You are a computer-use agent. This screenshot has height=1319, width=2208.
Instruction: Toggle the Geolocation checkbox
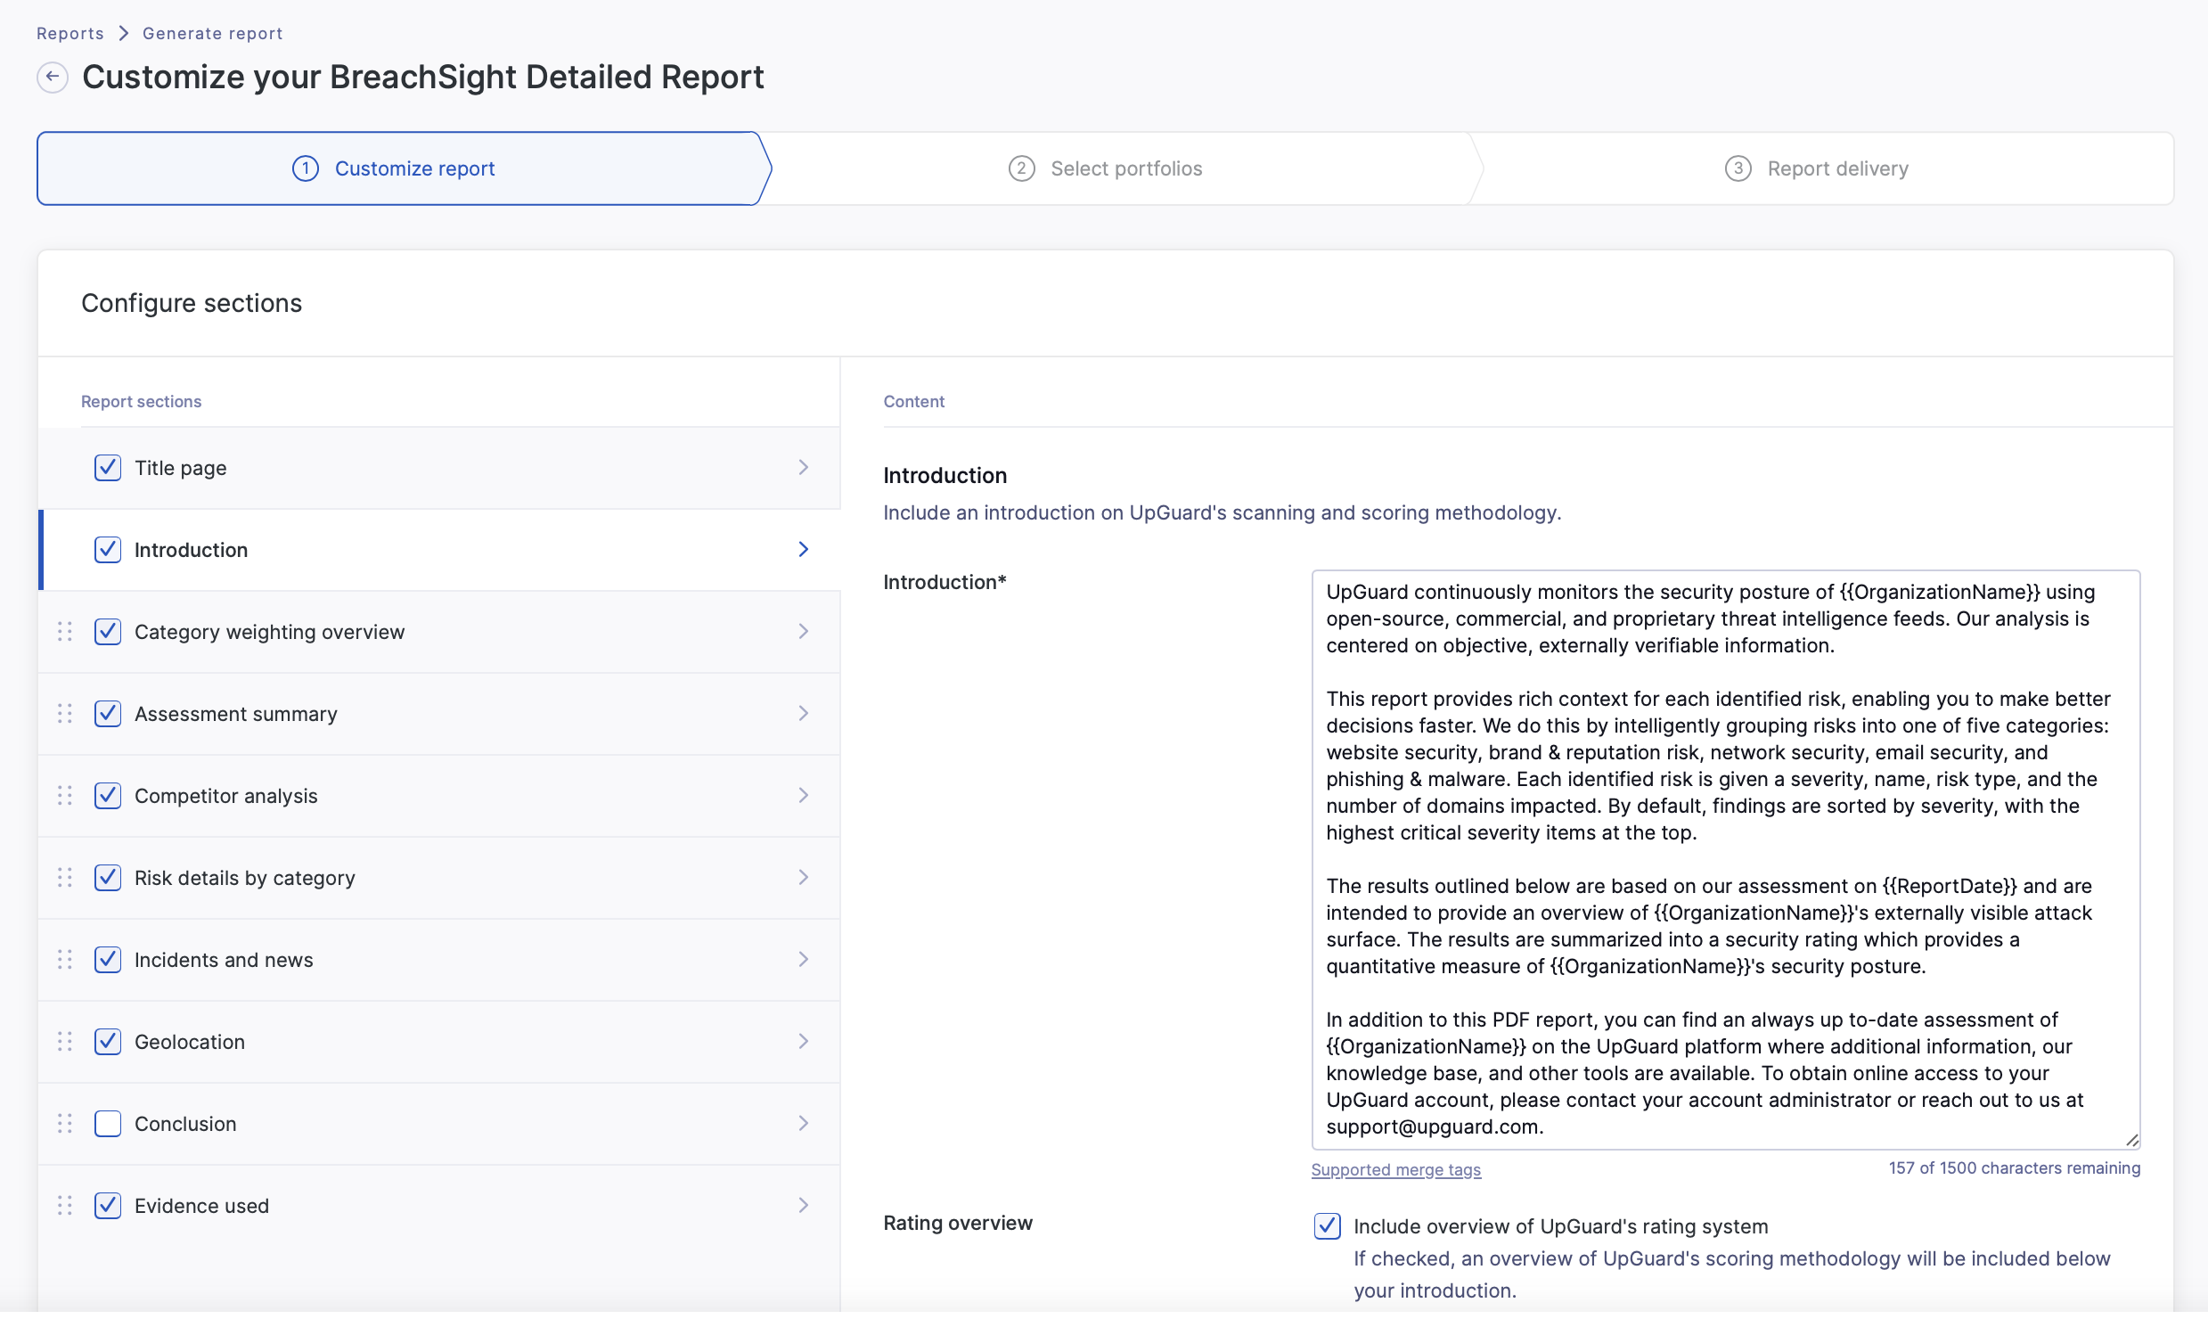pos(108,1042)
